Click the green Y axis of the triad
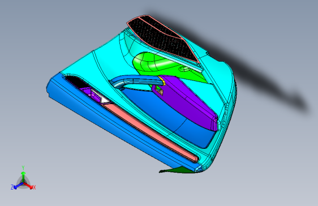The width and height of the screenshot is (318, 206). click(x=23, y=176)
